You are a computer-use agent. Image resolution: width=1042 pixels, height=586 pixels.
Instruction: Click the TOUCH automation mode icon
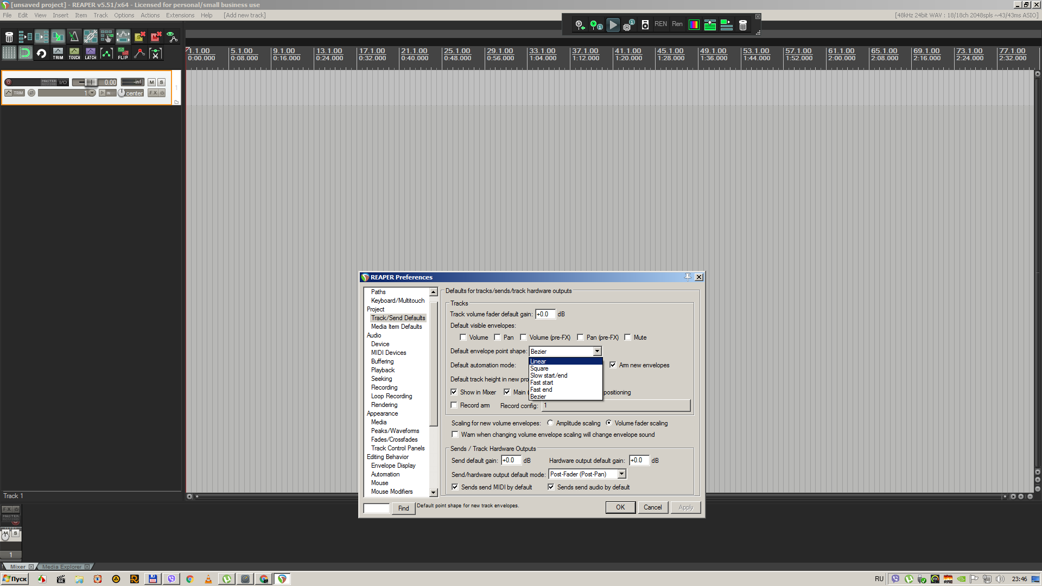(74, 53)
